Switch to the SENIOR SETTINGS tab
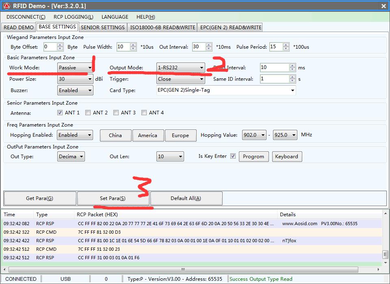The height and width of the screenshot is (284, 390). click(103, 27)
